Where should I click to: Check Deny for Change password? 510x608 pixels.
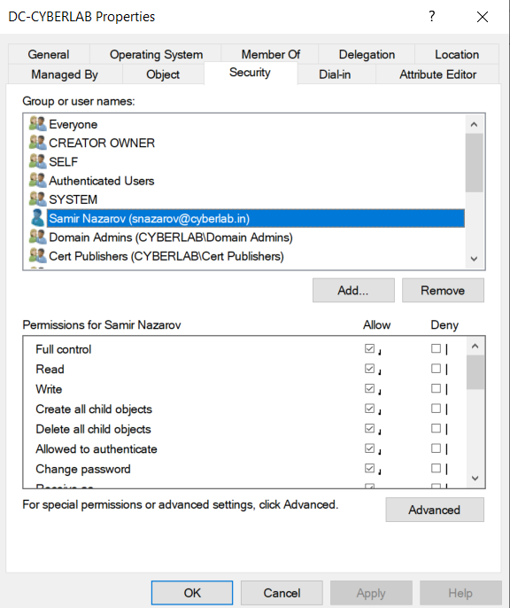pyautogui.click(x=436, y=468)
